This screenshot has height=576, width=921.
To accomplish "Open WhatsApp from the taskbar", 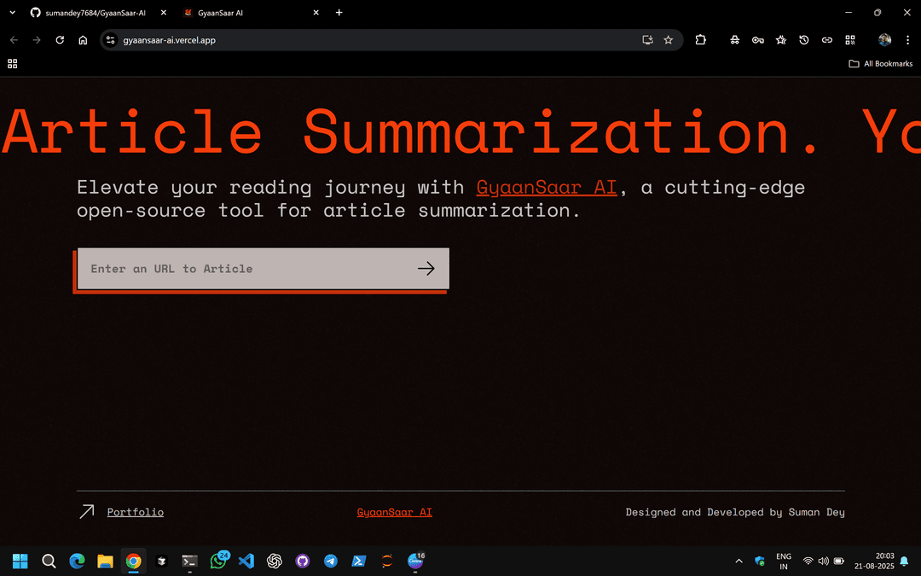I will [218, 561].
